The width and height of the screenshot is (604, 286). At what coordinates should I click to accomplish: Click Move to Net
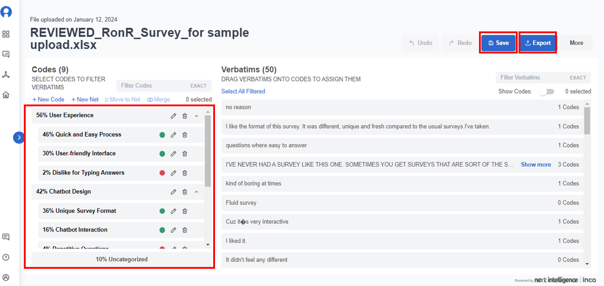[123, 99]
